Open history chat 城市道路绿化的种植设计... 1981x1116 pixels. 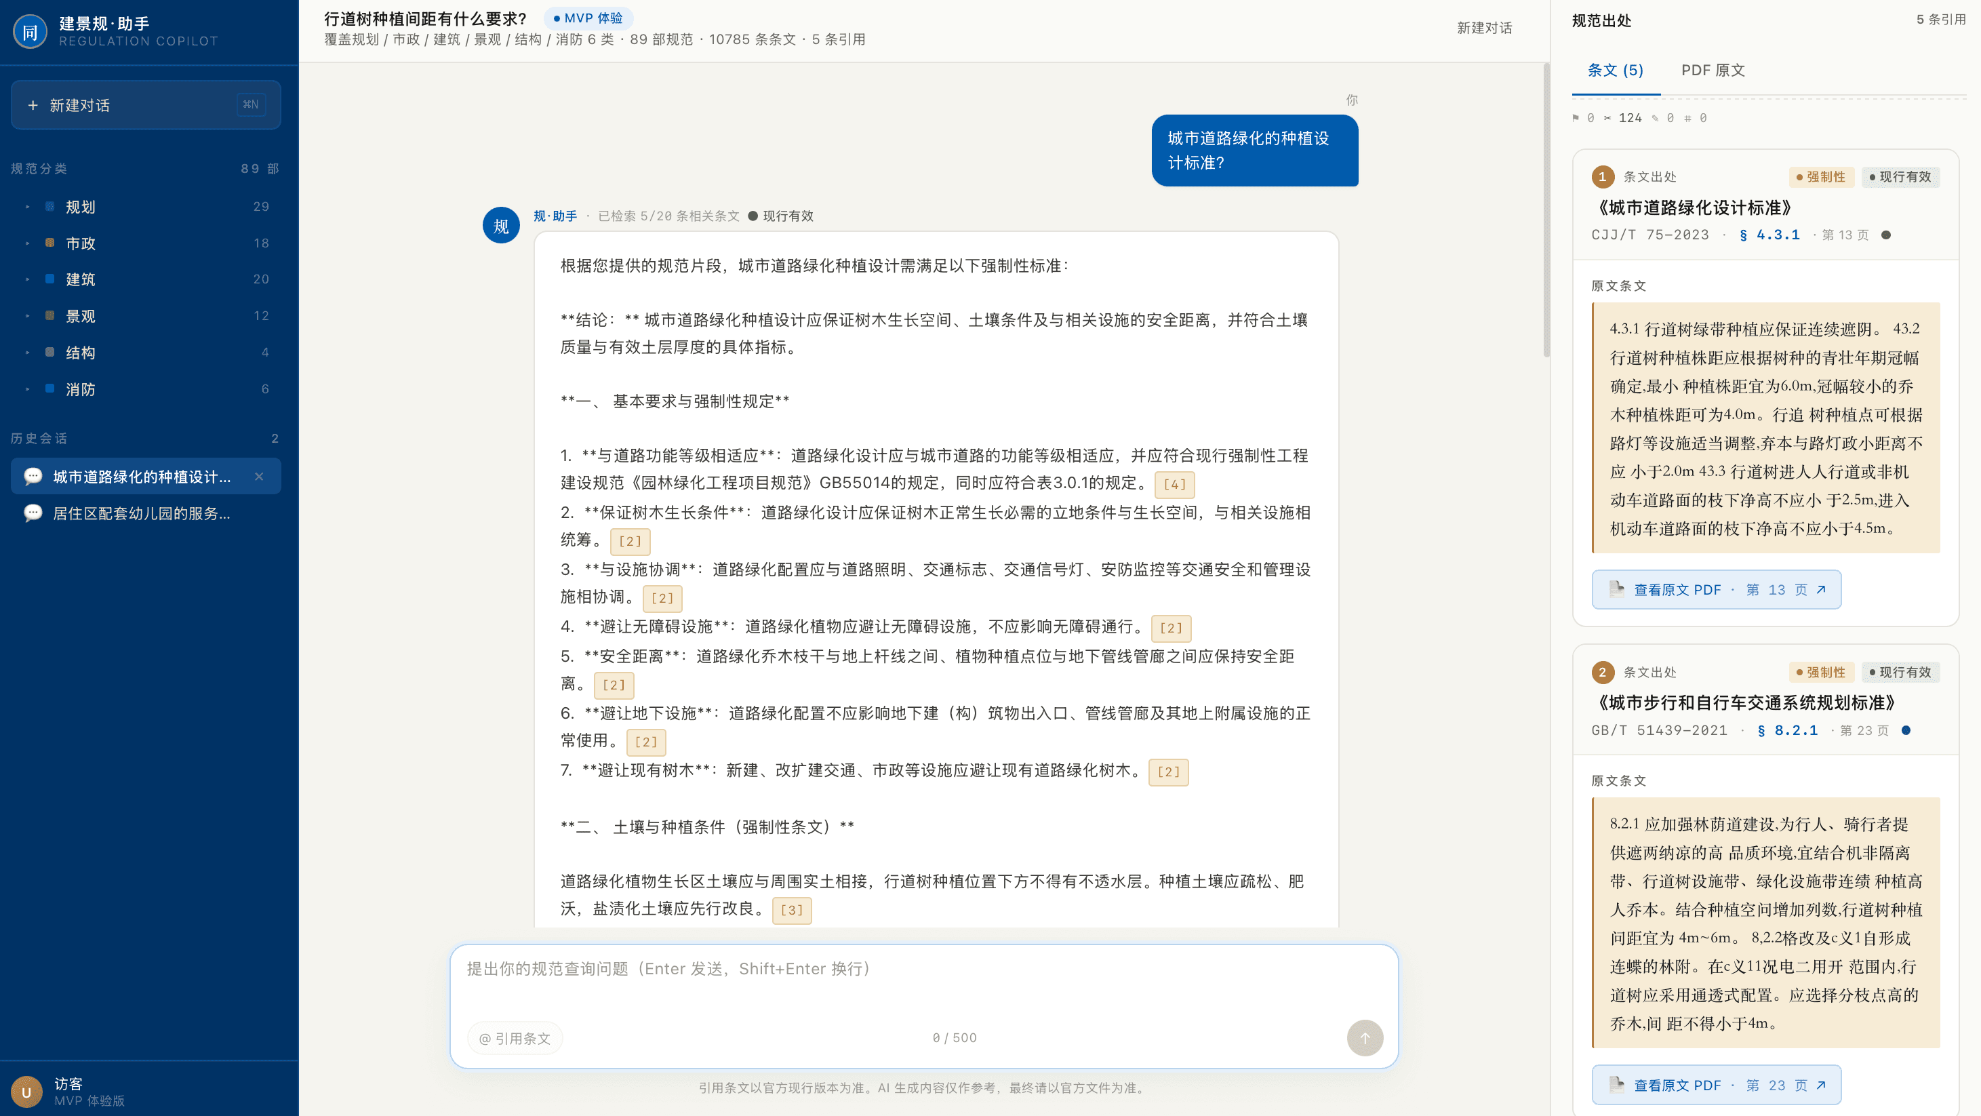pos(145,477)
